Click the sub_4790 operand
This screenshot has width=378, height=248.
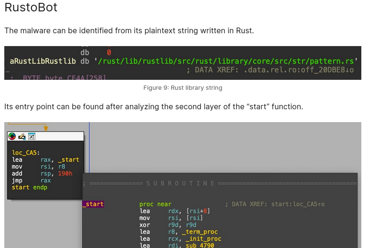click(x=200, y=245)
